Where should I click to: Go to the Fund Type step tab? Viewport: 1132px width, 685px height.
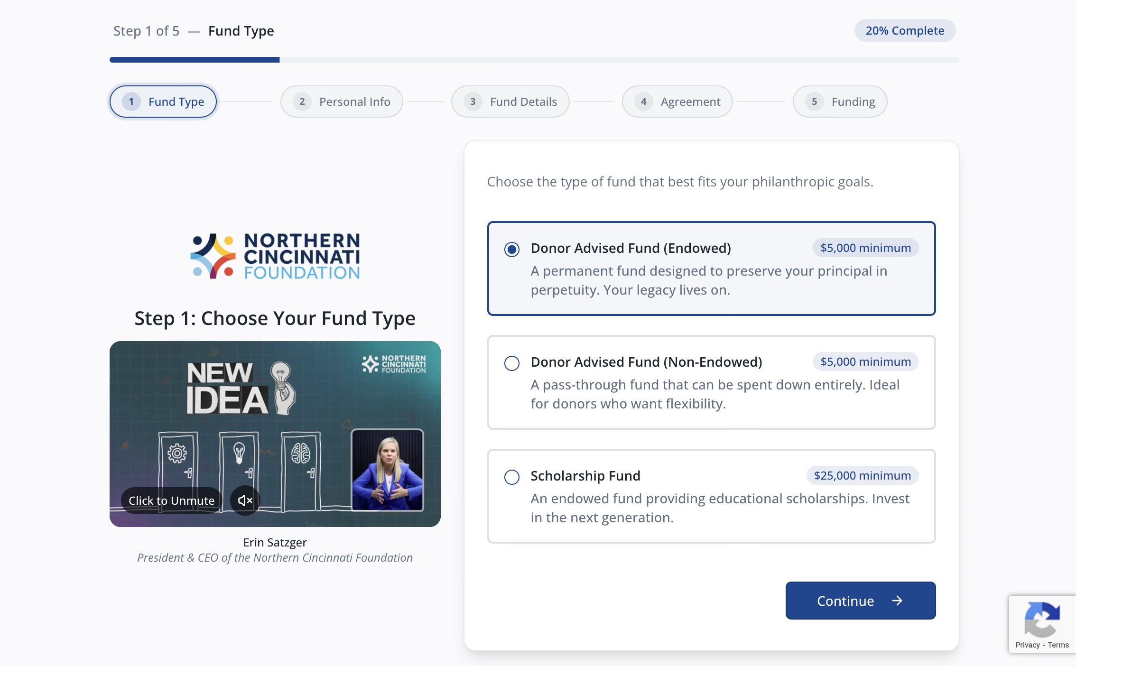click(x=163, y=102)
